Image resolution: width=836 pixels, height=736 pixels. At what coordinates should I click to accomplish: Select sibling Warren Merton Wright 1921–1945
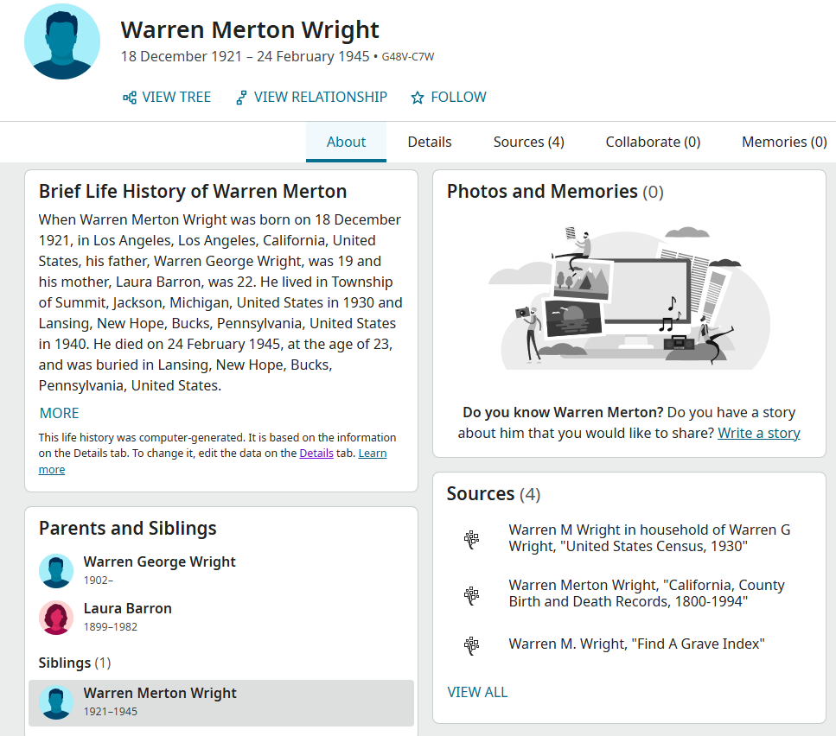click(x=160, y=701)
